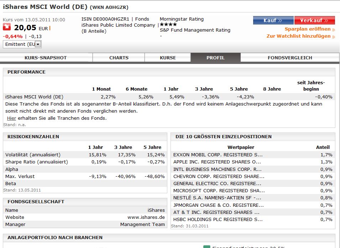The height and width of the screenshot is (248, 340).
Task: Click the Alpha row label
Action: point(12,169)
